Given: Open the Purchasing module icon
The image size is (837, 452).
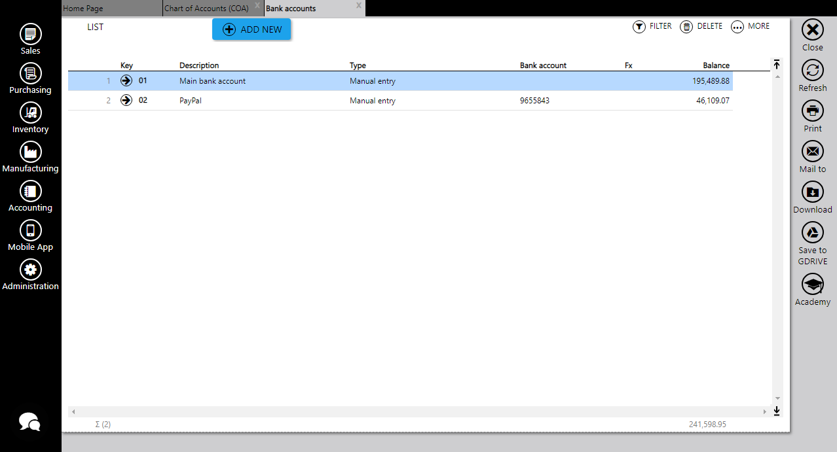Looking at the screenshot, I should point(31,73).
